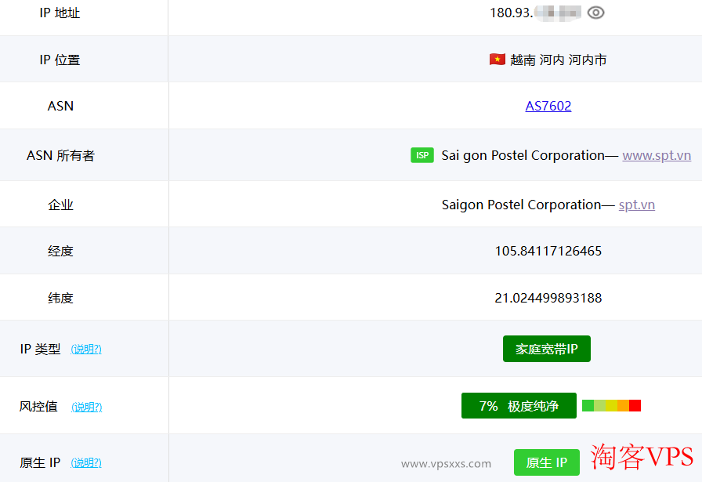The width and height of the screenshot is (702, 482).
Task: Click the 7% 极度纯净 risk badge
Action: [x=519, y=405]
